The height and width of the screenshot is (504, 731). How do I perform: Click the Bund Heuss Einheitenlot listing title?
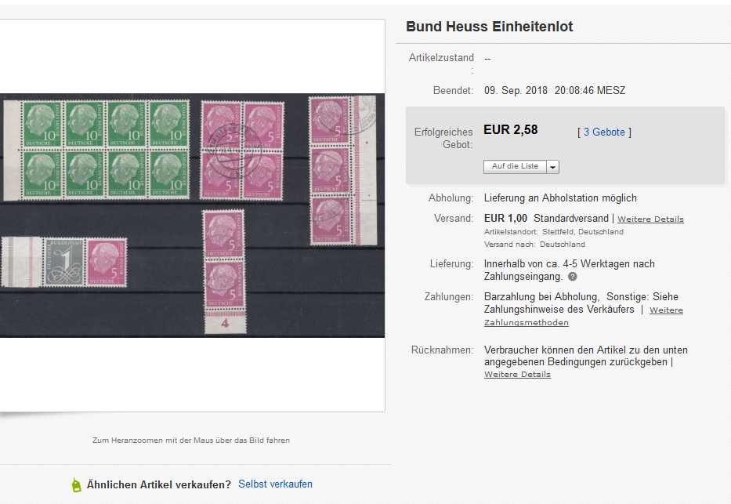click(489, 27)
